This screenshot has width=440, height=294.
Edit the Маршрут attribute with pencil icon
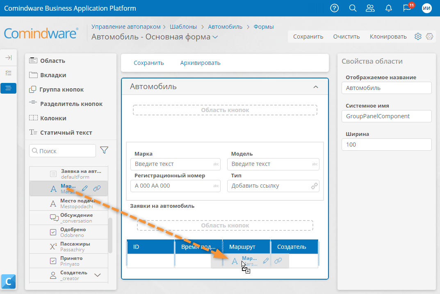[85, 188]
